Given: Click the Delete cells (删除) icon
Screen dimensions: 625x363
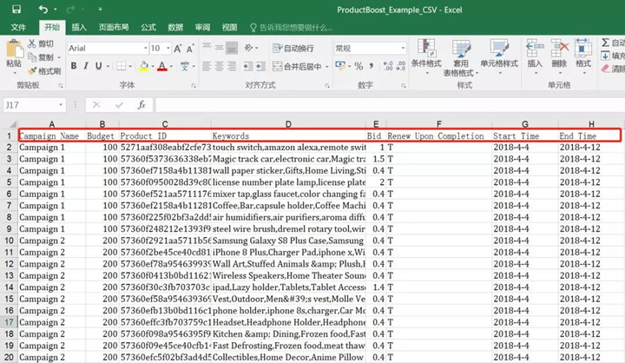Looking at the screenshot, I should (x=559, y=49).
